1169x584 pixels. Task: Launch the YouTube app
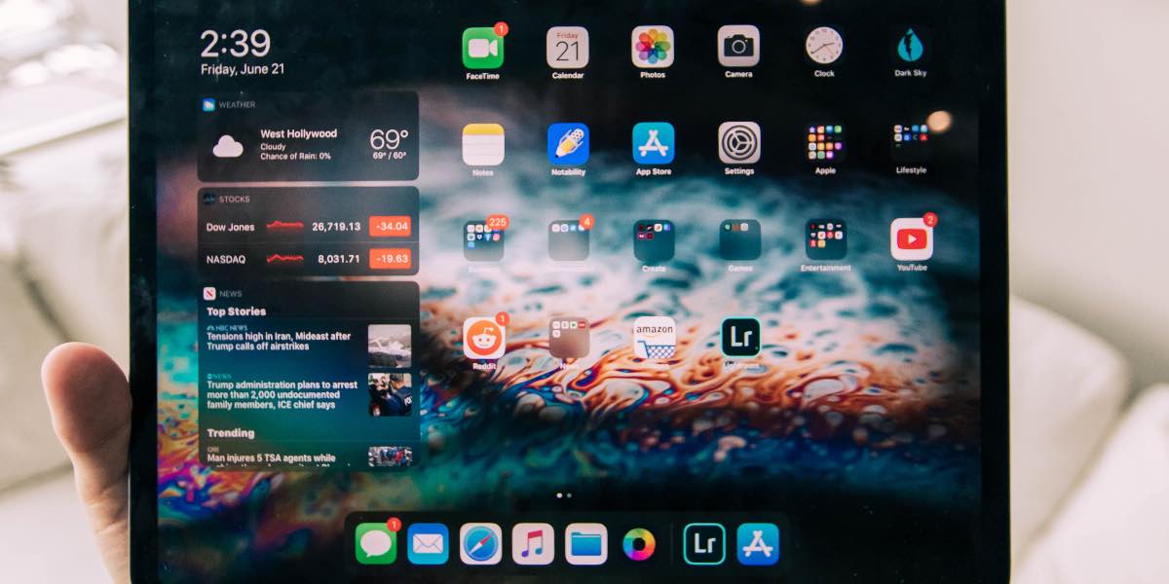pos(912,238)
